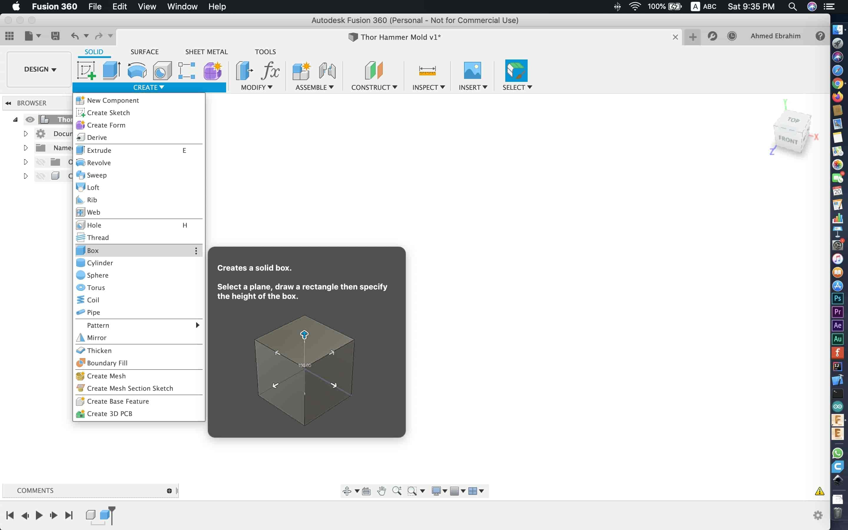Select the Cylinder primitive tool
The image size is (848, 530).
pyautogui.click(x=100, y=263)
